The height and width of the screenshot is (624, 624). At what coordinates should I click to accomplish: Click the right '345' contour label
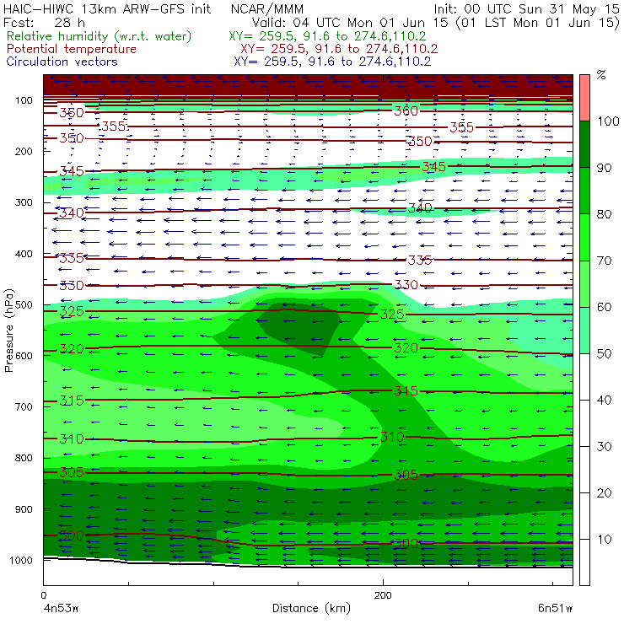[433, 167]
